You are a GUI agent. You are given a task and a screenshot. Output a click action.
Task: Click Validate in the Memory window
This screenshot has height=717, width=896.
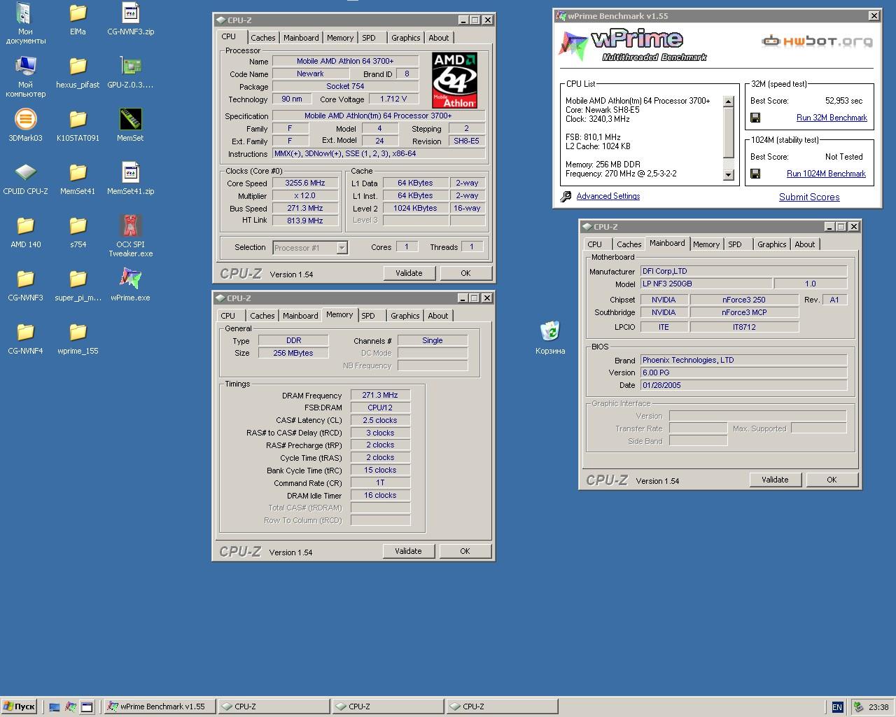[408, 551]
